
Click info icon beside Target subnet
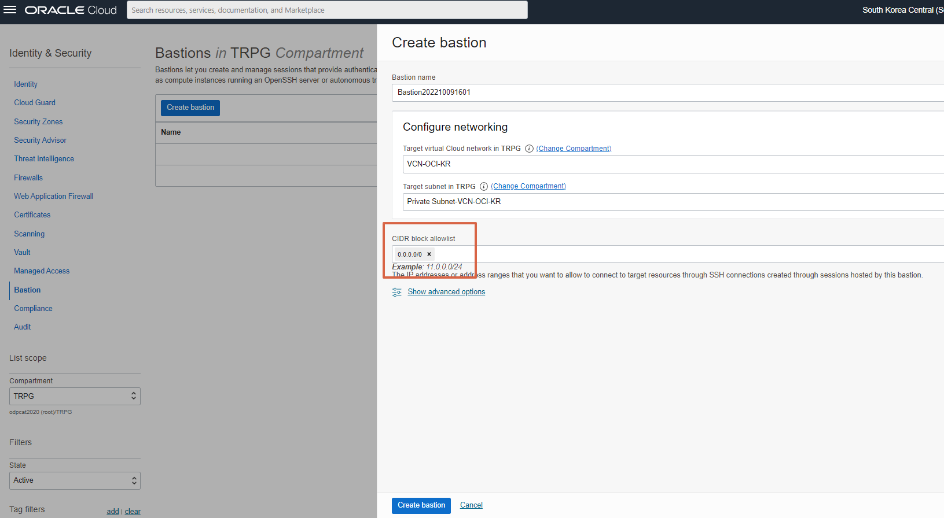pyautogui.click(x=484, y=186)
